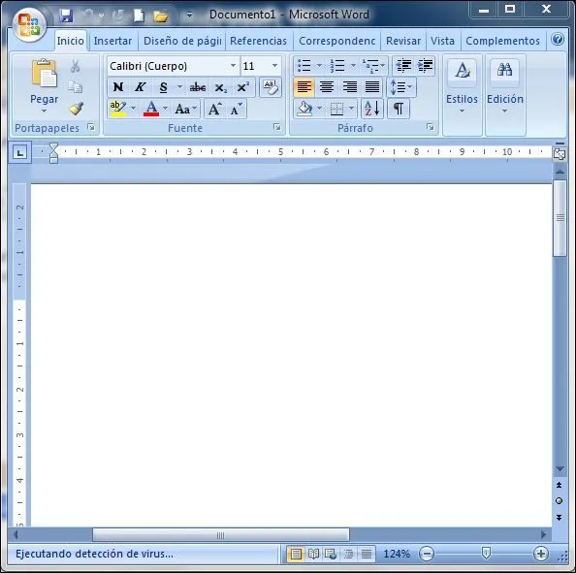Click the Save floppy disk icon
The height and width of the screenshot is (573, 576).
click(66, 16)
